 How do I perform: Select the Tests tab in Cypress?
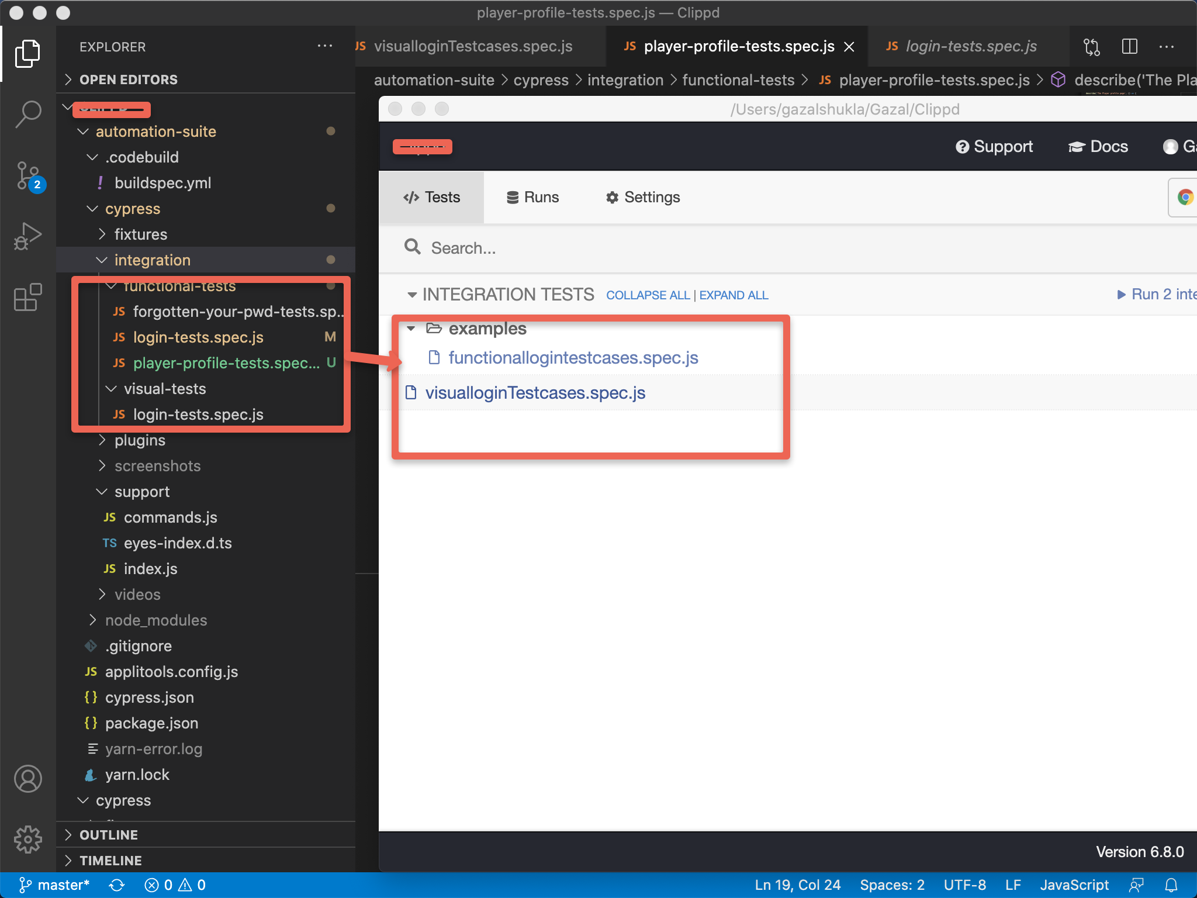pos(431,197)
